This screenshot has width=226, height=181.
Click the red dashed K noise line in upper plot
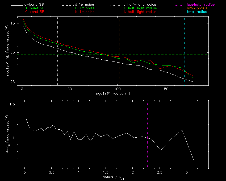160,53
